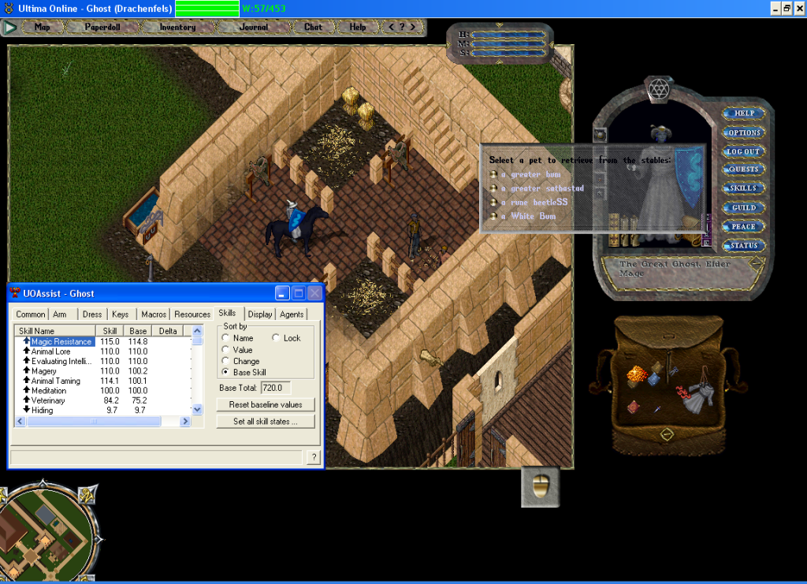The width and height of the screenshot is (807, 584).
Task: Toggle lock arrow for Veterinary skill
Action: click(x=26, y=400)
